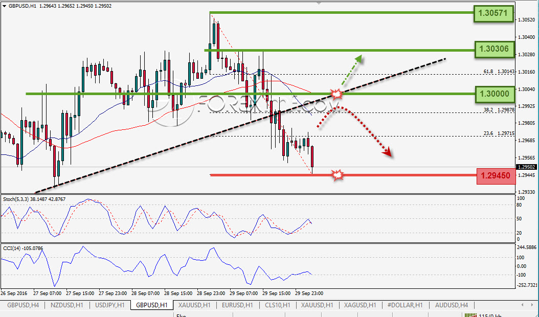Click the 1.30400 price axis label

pos(526,37)
